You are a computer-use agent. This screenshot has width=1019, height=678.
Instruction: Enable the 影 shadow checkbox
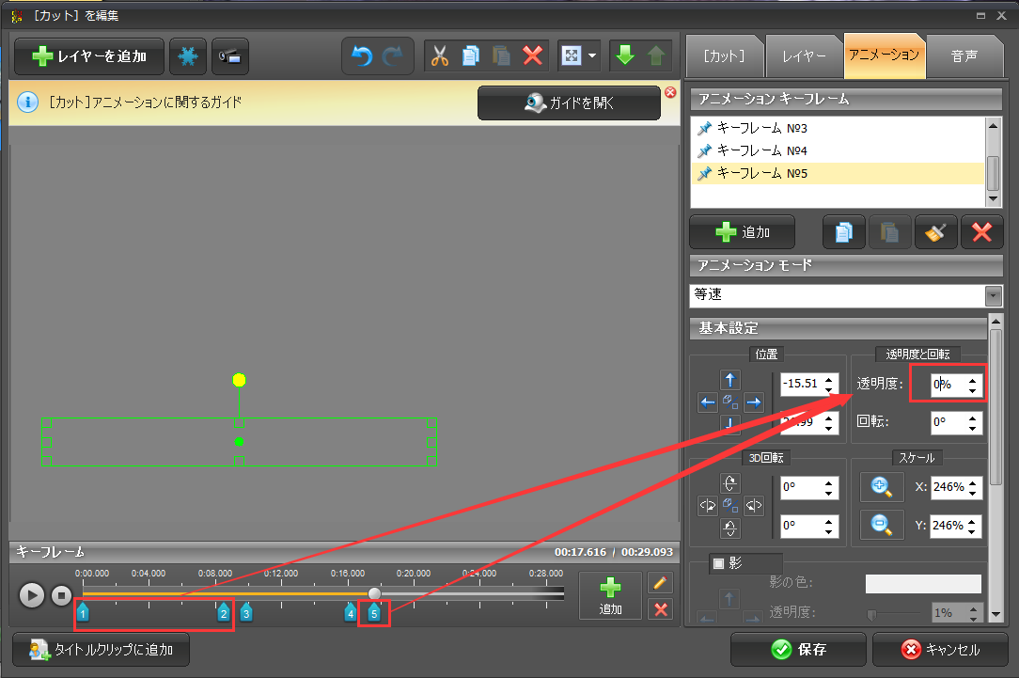pos(719,563)
